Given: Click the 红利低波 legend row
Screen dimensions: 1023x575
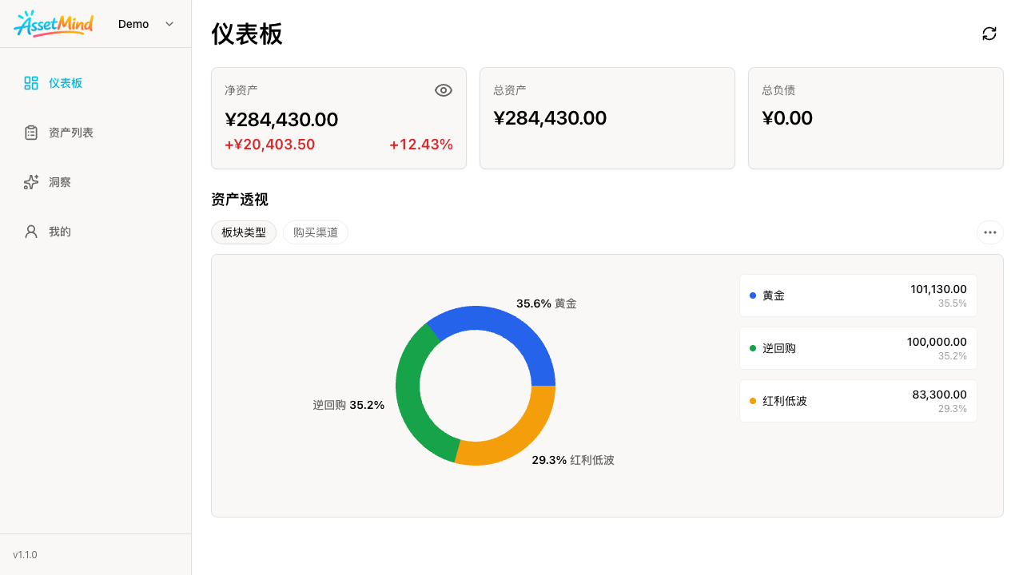Looking at the screenshot, I should coord(858,401).
